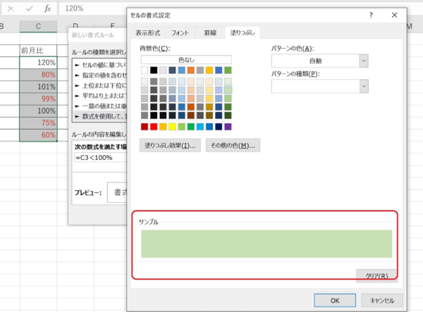
Task: Open the 罫線 tab
Action: click(x=210, y=32)
